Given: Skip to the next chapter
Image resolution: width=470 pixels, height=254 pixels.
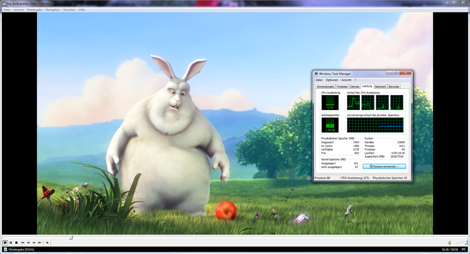Looking at the screenshot, I should click(39, 243).
